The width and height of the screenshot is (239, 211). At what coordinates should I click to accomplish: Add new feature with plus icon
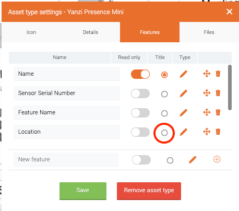[x=217, y=159]
